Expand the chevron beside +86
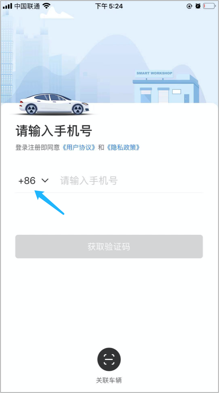The height and width of the screenshot is (393, 219). click(45, 181)
